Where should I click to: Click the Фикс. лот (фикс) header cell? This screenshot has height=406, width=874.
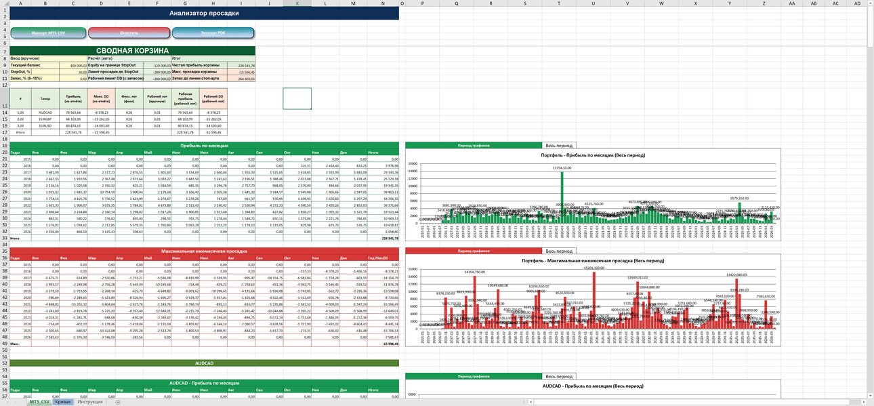tap(129, 98)
